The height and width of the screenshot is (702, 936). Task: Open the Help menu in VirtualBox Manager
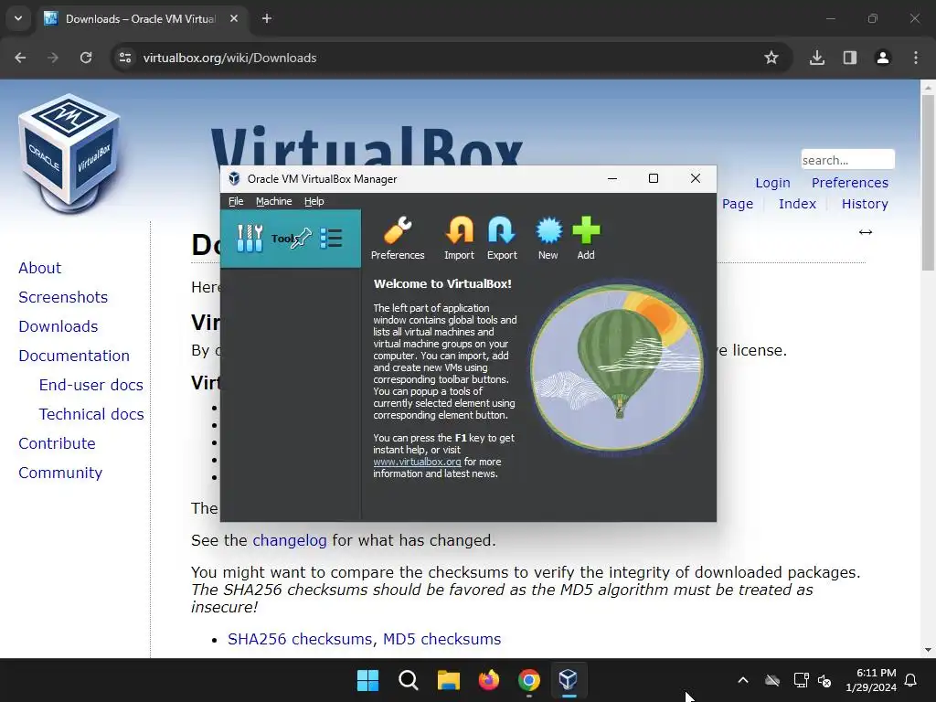pos(314,201)
